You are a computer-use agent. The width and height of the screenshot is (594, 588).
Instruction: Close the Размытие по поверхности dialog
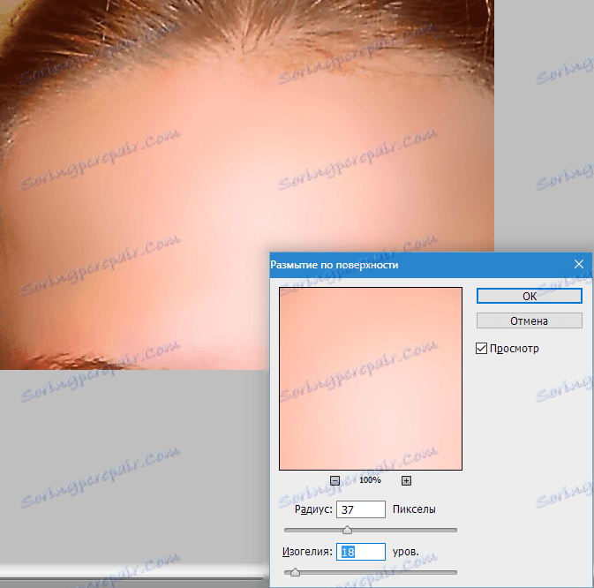(x=579, y=264)
